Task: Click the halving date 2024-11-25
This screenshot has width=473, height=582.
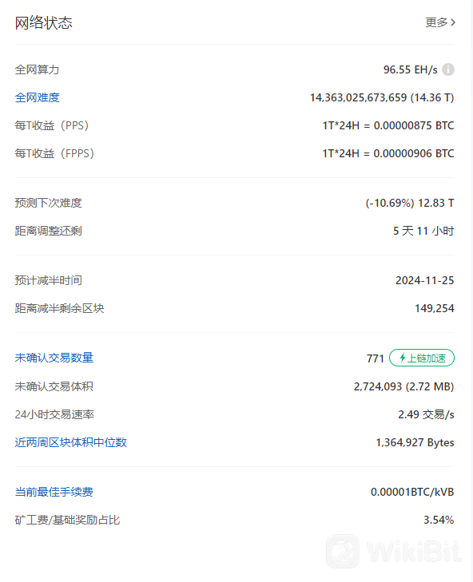Action: (x=425, y=280)
